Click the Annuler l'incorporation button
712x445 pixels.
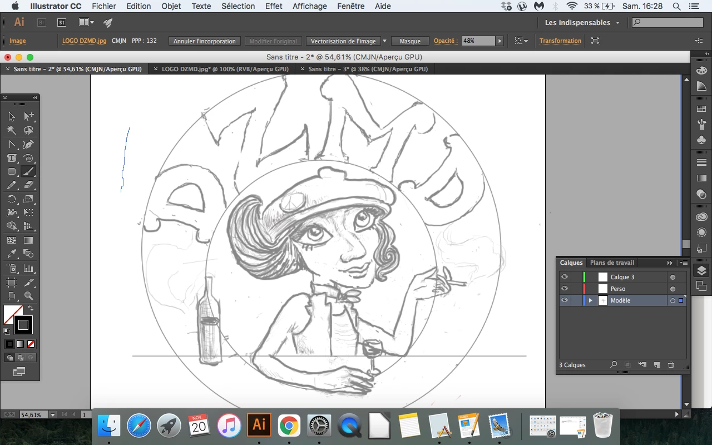pyautogui.click(x=204, y=41)
